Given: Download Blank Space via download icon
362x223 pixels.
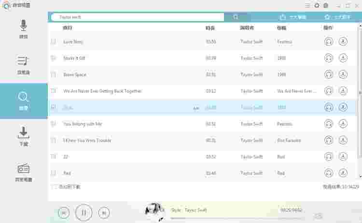Looking at the screenshot, I should point(343,74).
